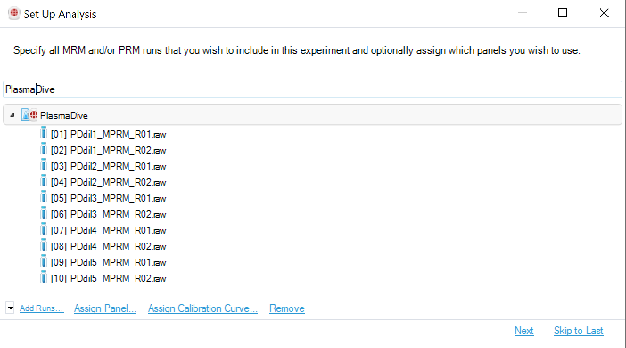Open the Assign Panel link
This screenshot has width=626, height=348.
click(105, 308)
